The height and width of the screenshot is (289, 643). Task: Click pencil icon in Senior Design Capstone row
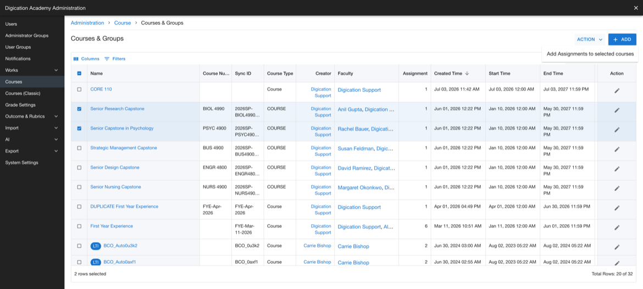[x=617, y=169]
